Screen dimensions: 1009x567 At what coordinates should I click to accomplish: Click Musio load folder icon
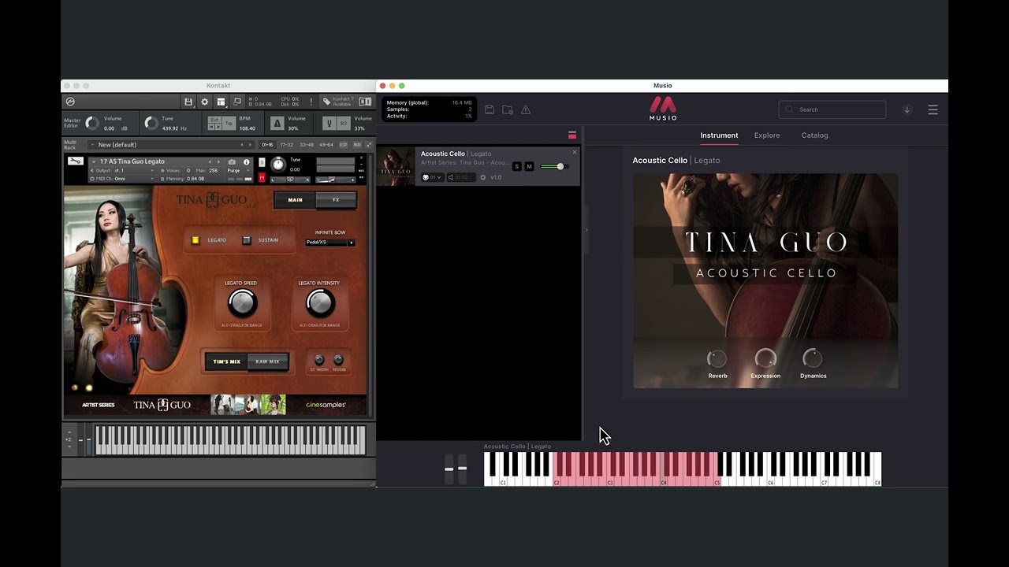pyautogui.click(x=508, y=109)
